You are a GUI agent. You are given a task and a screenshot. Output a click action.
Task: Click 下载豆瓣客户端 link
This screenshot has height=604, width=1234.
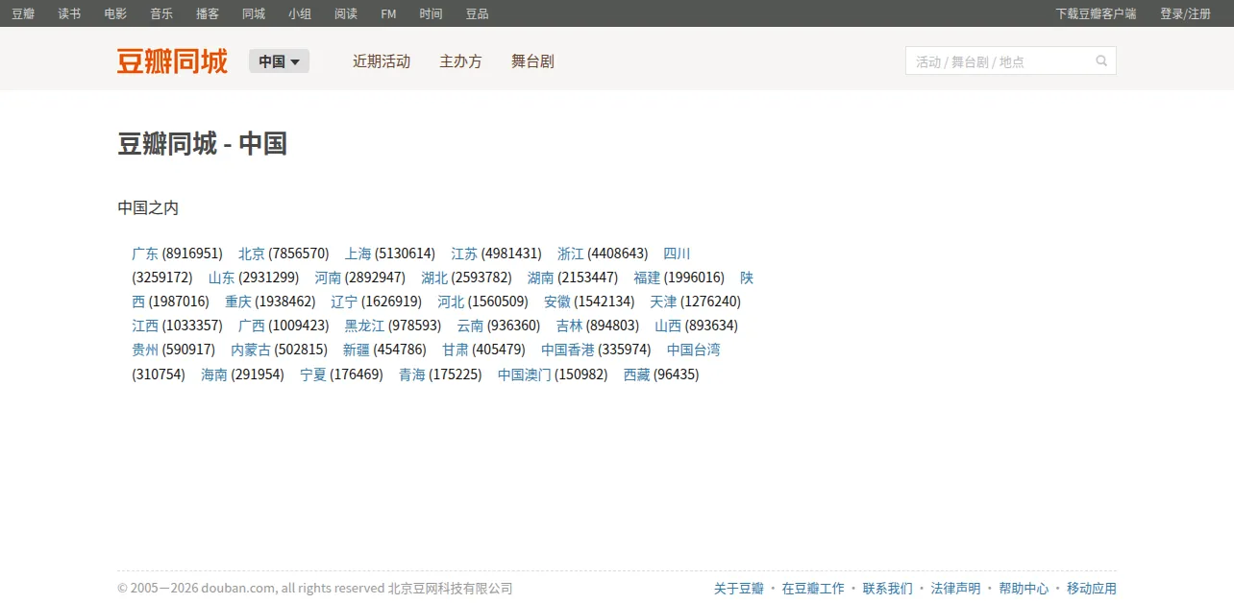[1096, 13]
